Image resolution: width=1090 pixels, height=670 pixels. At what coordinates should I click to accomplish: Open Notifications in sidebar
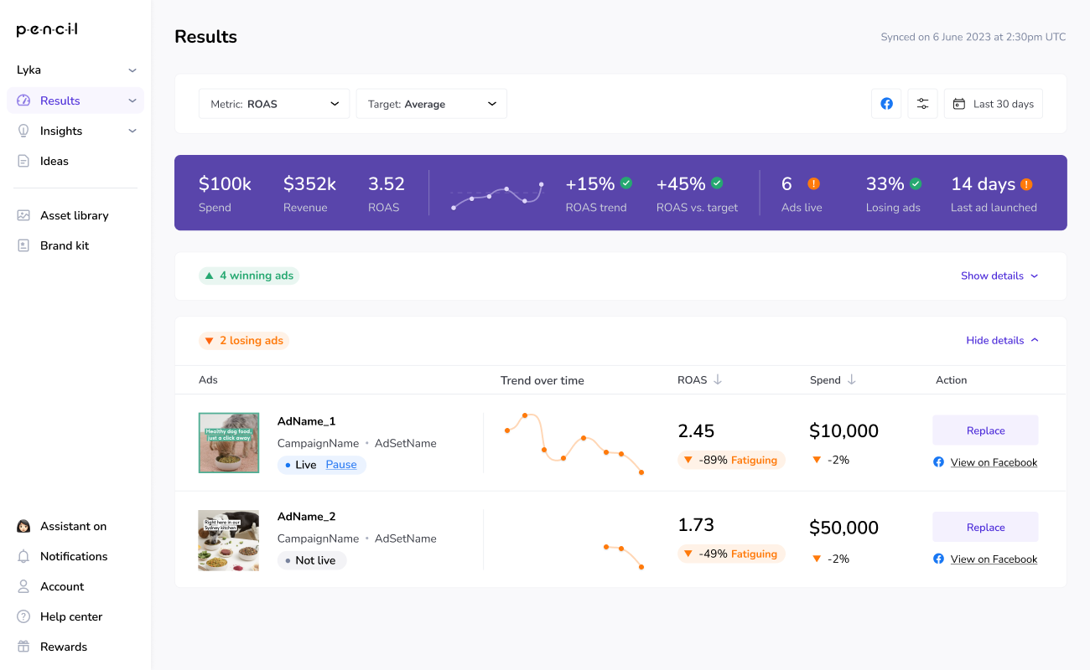pos(75,556)
